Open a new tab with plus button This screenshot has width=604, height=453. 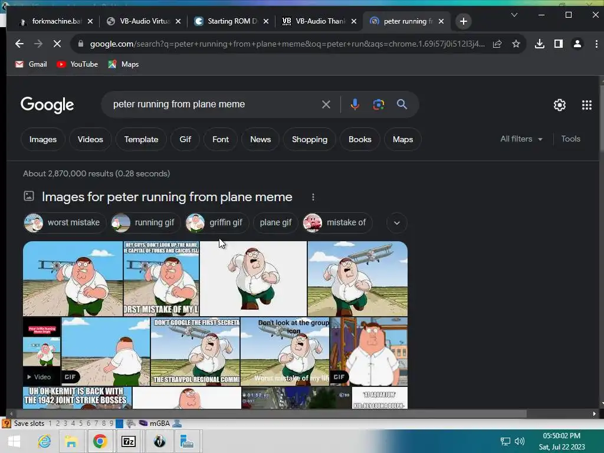point(464,21)
